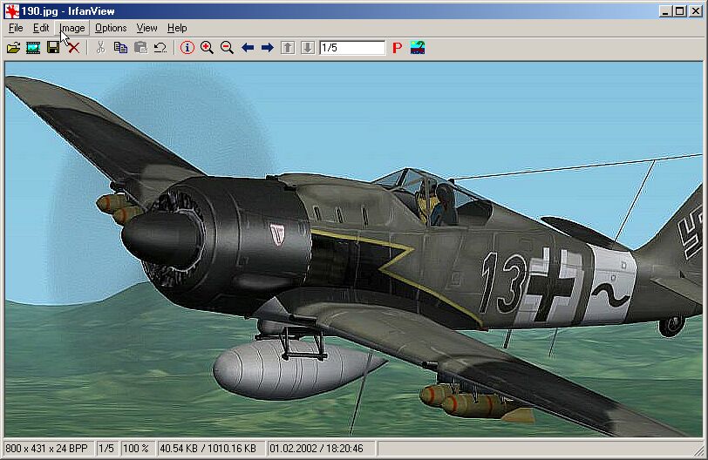Click the IrfanView title bar app icon
Image resolution: width=708 pixels, height=460 pixels.
[12, 10]
